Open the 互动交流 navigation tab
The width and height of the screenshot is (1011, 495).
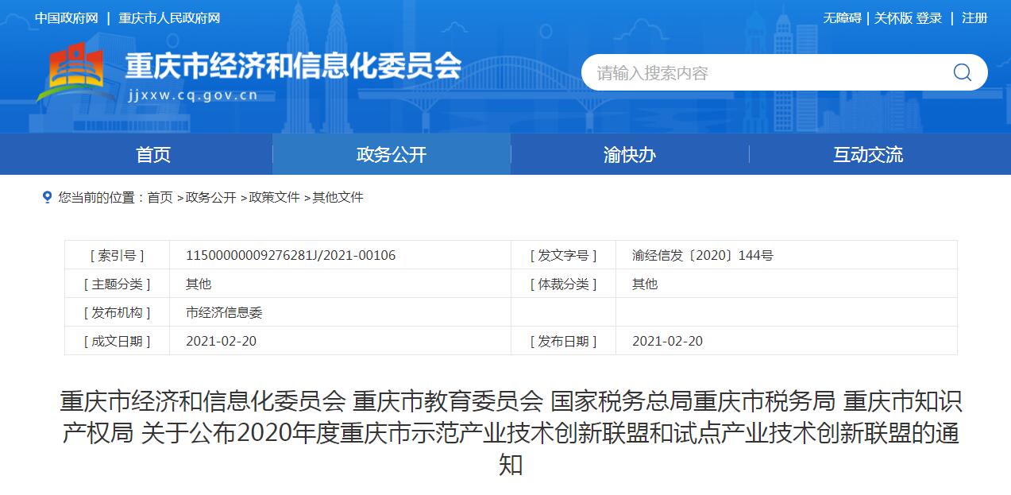pyautogui.click(x=868, y=154)
